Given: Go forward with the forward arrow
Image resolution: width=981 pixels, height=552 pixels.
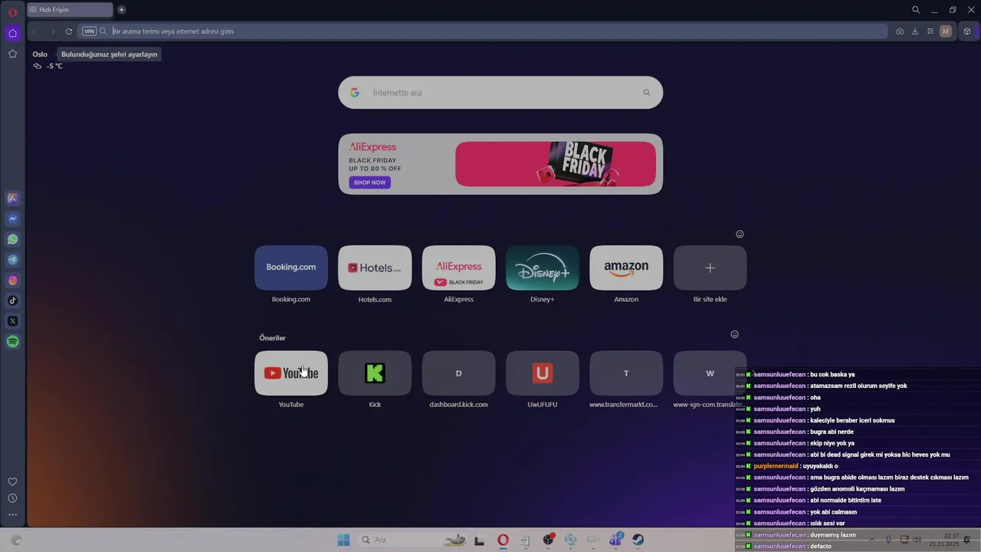Looking at the screenshot, I should point(52,31).
